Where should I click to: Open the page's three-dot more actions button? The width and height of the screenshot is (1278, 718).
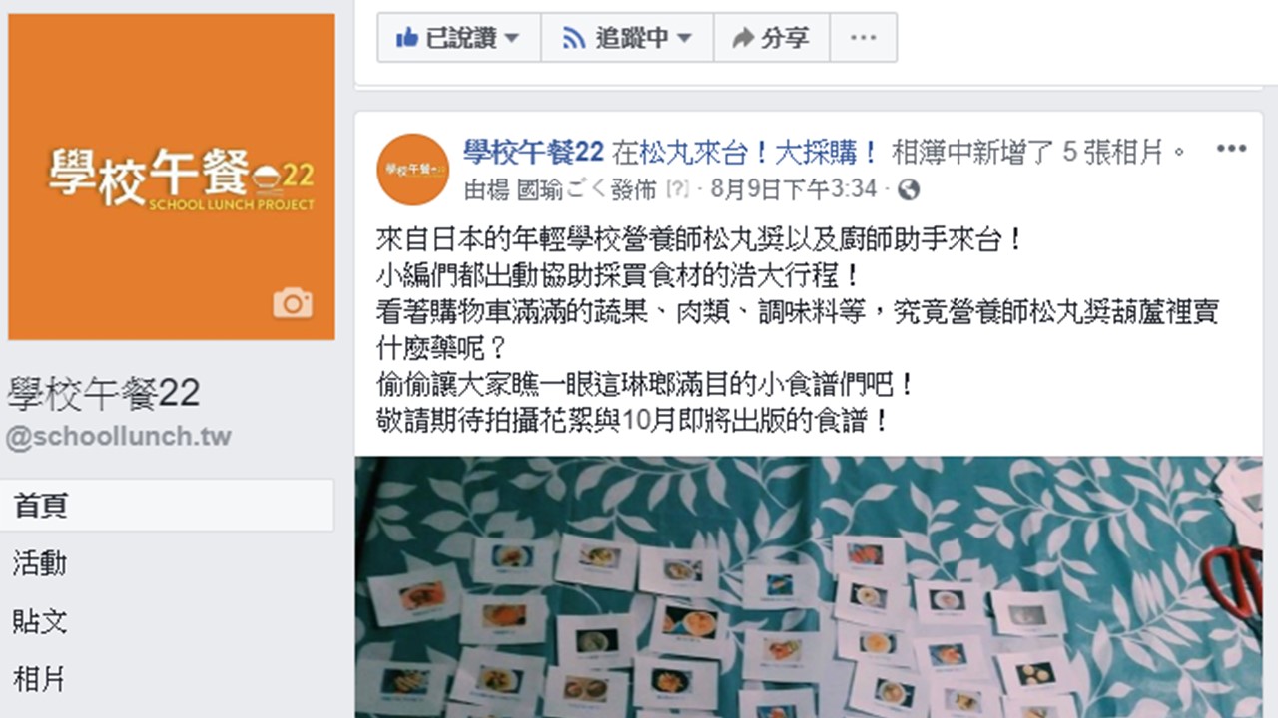coord(863,38)
